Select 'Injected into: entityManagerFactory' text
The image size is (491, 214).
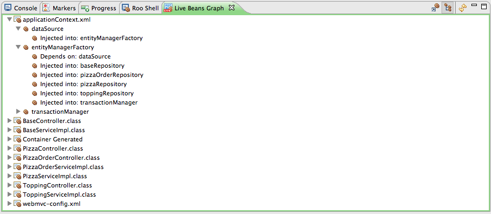click(x=91, y=38)
